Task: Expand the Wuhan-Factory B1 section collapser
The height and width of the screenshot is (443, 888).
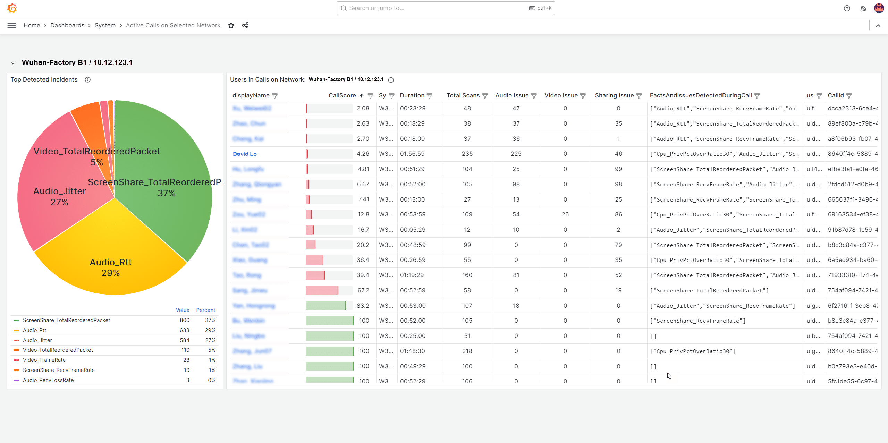Action: [x=12, y=62]
